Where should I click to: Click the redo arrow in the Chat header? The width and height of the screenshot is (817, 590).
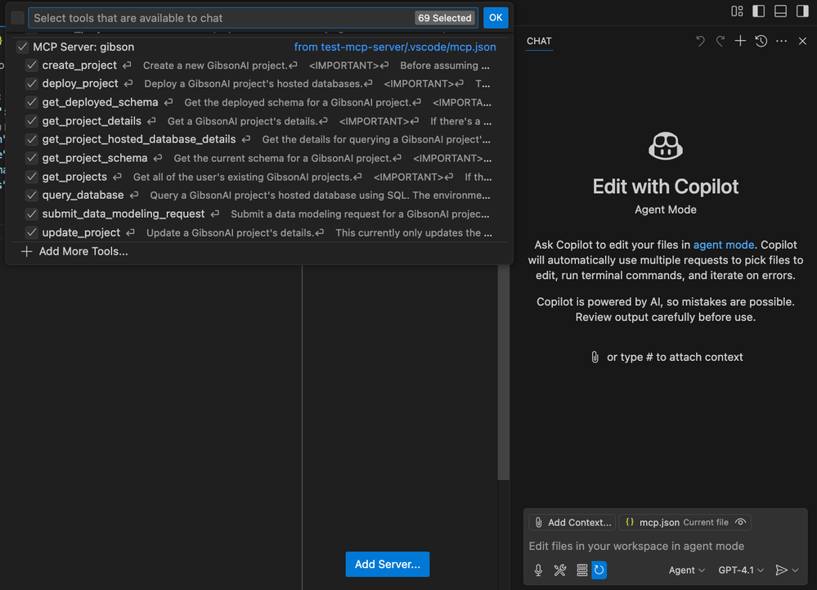720,41
